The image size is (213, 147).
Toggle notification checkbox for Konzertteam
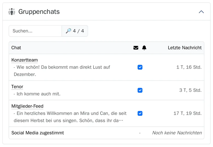point(140,67)
